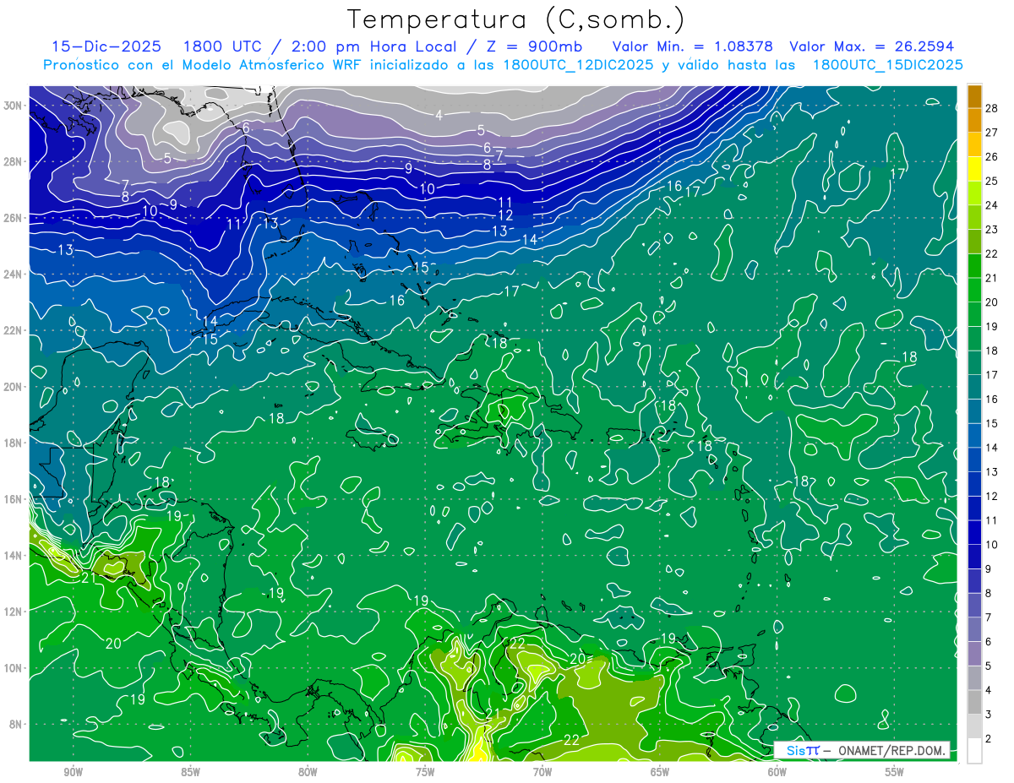Click the '28N' latitude label
The width and height of the screenshot is (1014, 783).
coord(14,161)
